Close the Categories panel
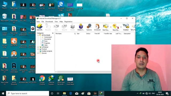 click(x=53, y=33)
